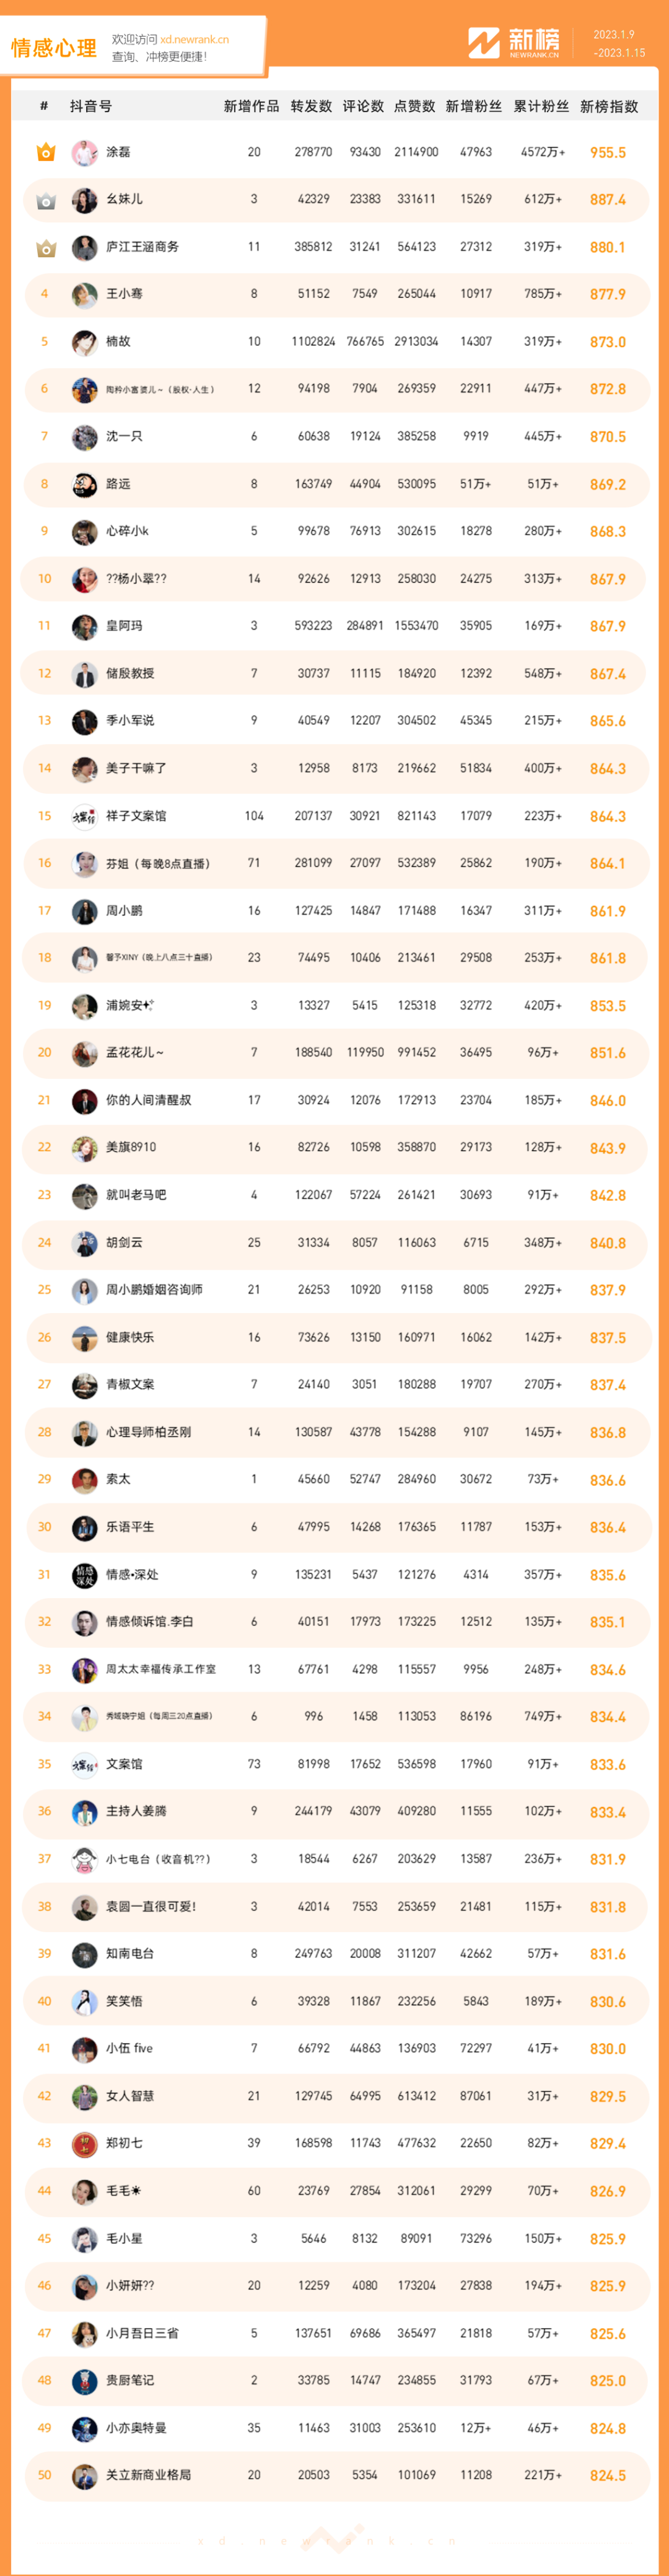Viewport: 669px width, 2576px height.
Task: Click the date range 2023.1.9-2023.1.15
Action: pos(618,43)
